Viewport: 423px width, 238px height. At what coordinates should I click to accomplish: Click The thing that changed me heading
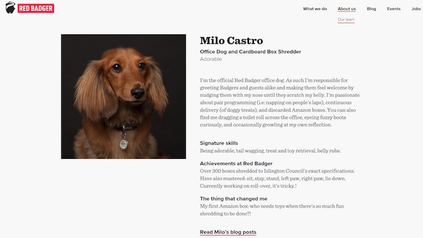pyautogui.click(x=235, y=198)
